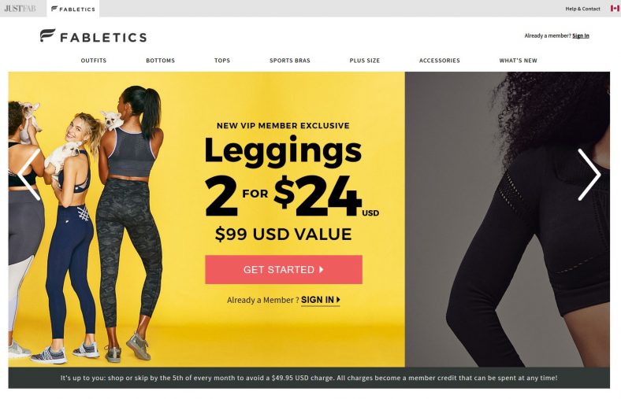Viewport: 621px width, 399px height.
Task: Select the Fabletics brand tab
Action: (x=73, y=9)
